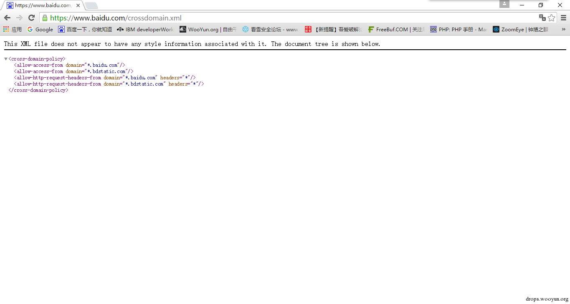570x304 pixels.
Task: Open the translate page icon in address bar
Action: point(542,18)
